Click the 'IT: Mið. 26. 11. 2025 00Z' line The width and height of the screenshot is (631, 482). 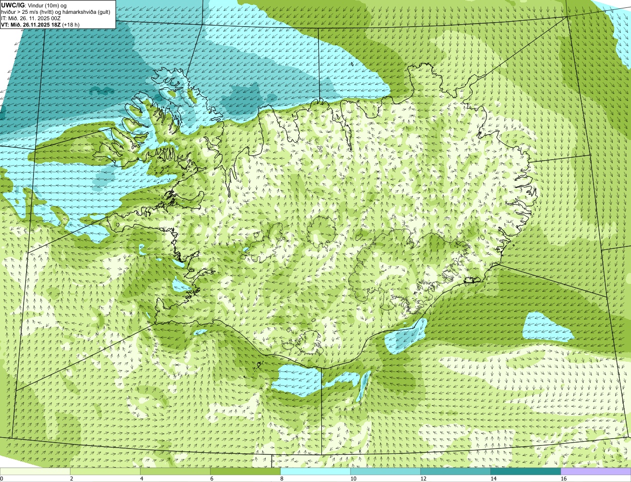coord(31,18)
